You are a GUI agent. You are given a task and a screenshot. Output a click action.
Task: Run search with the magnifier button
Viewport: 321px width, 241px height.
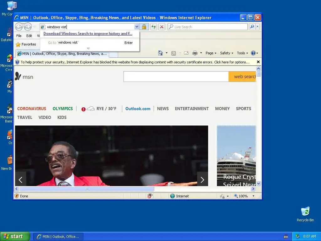[252, 27]
